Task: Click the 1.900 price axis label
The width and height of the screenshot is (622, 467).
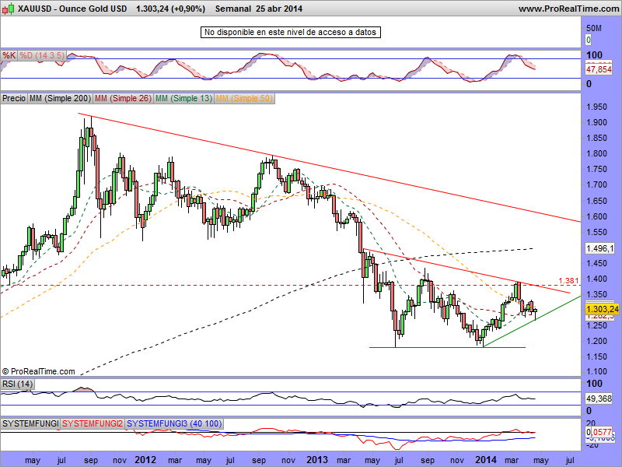Action: 596,122
